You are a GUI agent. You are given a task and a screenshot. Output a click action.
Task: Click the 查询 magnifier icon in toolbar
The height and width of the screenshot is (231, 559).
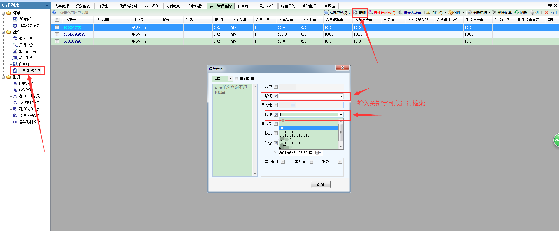tap(356, 13)
